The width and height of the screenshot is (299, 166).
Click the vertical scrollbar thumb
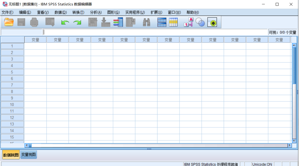click(294, 65)
